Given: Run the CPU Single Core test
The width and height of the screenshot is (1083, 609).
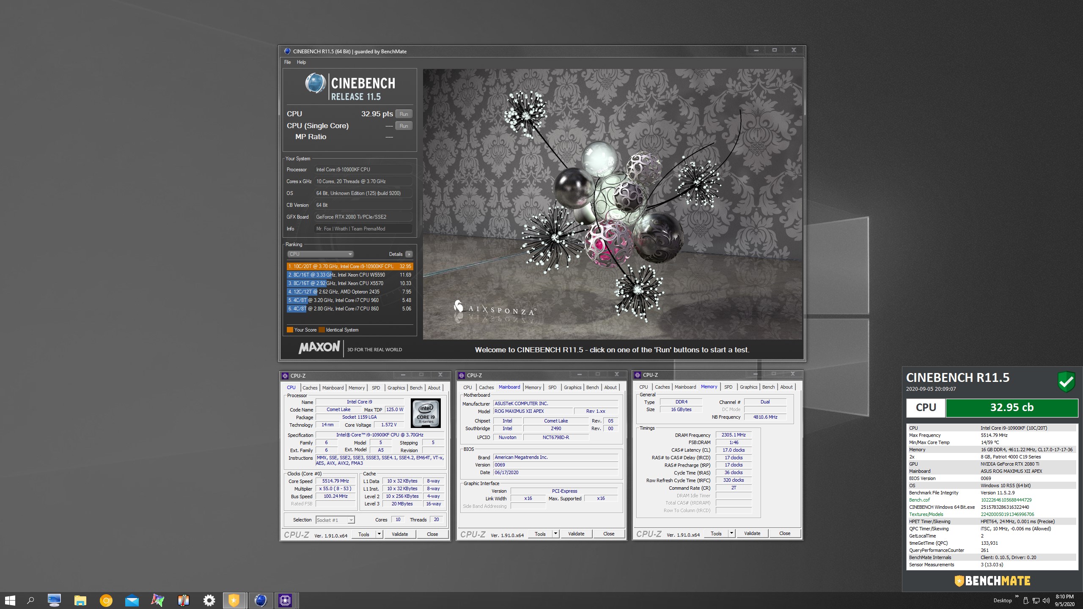Looking at the screenshot, I should tap(404, 126).
